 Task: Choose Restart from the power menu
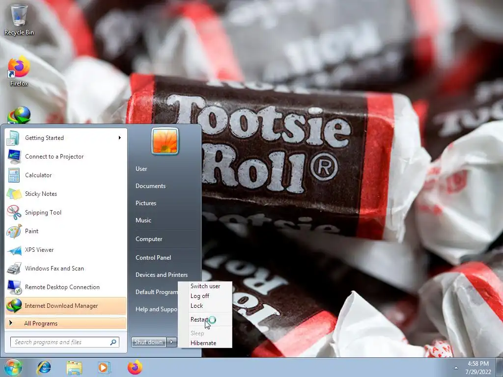(x=205, y=320)
